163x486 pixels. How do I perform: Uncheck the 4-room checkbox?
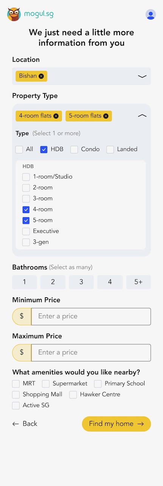click(x=26, y=210)
